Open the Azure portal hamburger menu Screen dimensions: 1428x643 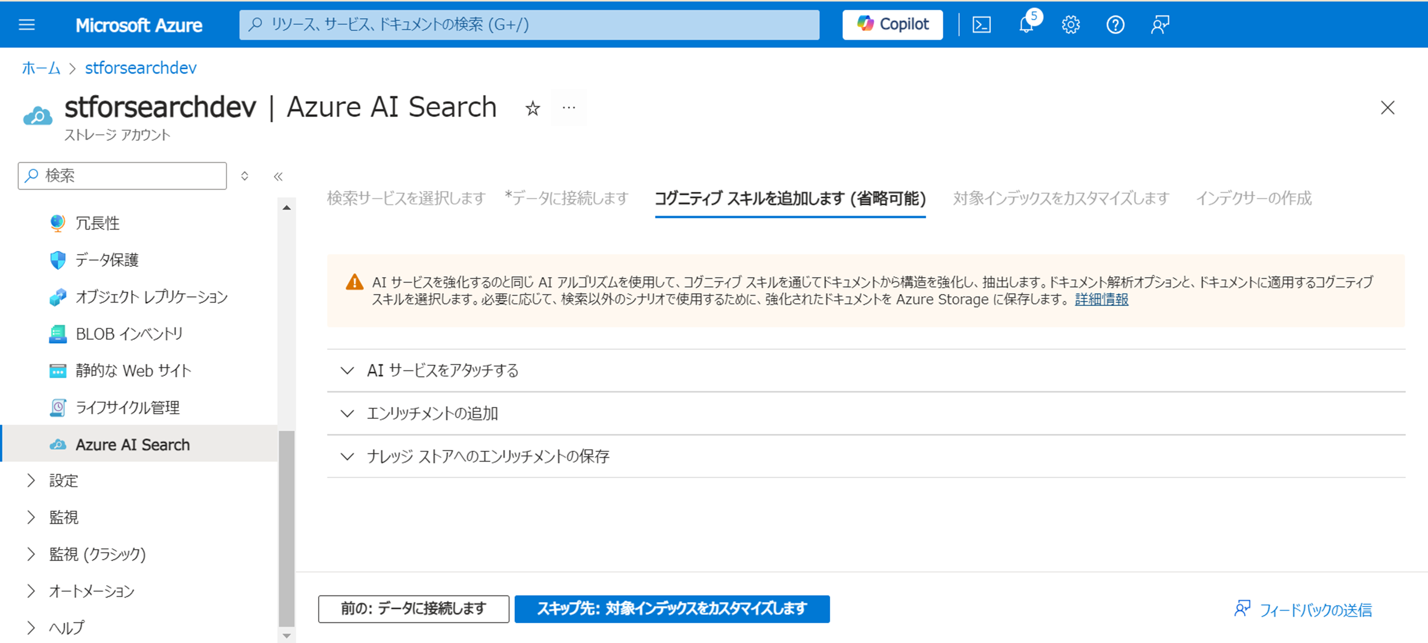point(27,25)
